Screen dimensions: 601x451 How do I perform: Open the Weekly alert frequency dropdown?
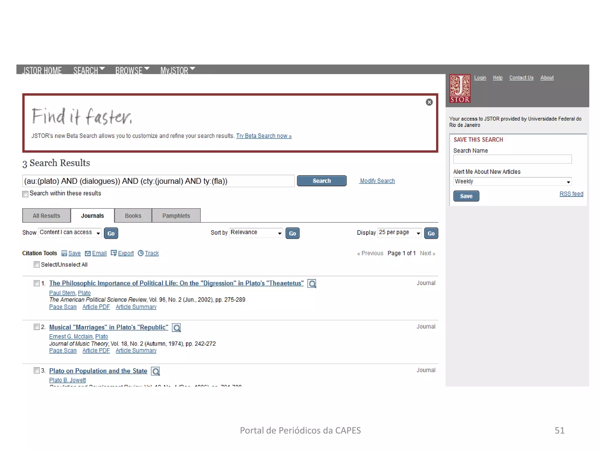click(512, 182)
